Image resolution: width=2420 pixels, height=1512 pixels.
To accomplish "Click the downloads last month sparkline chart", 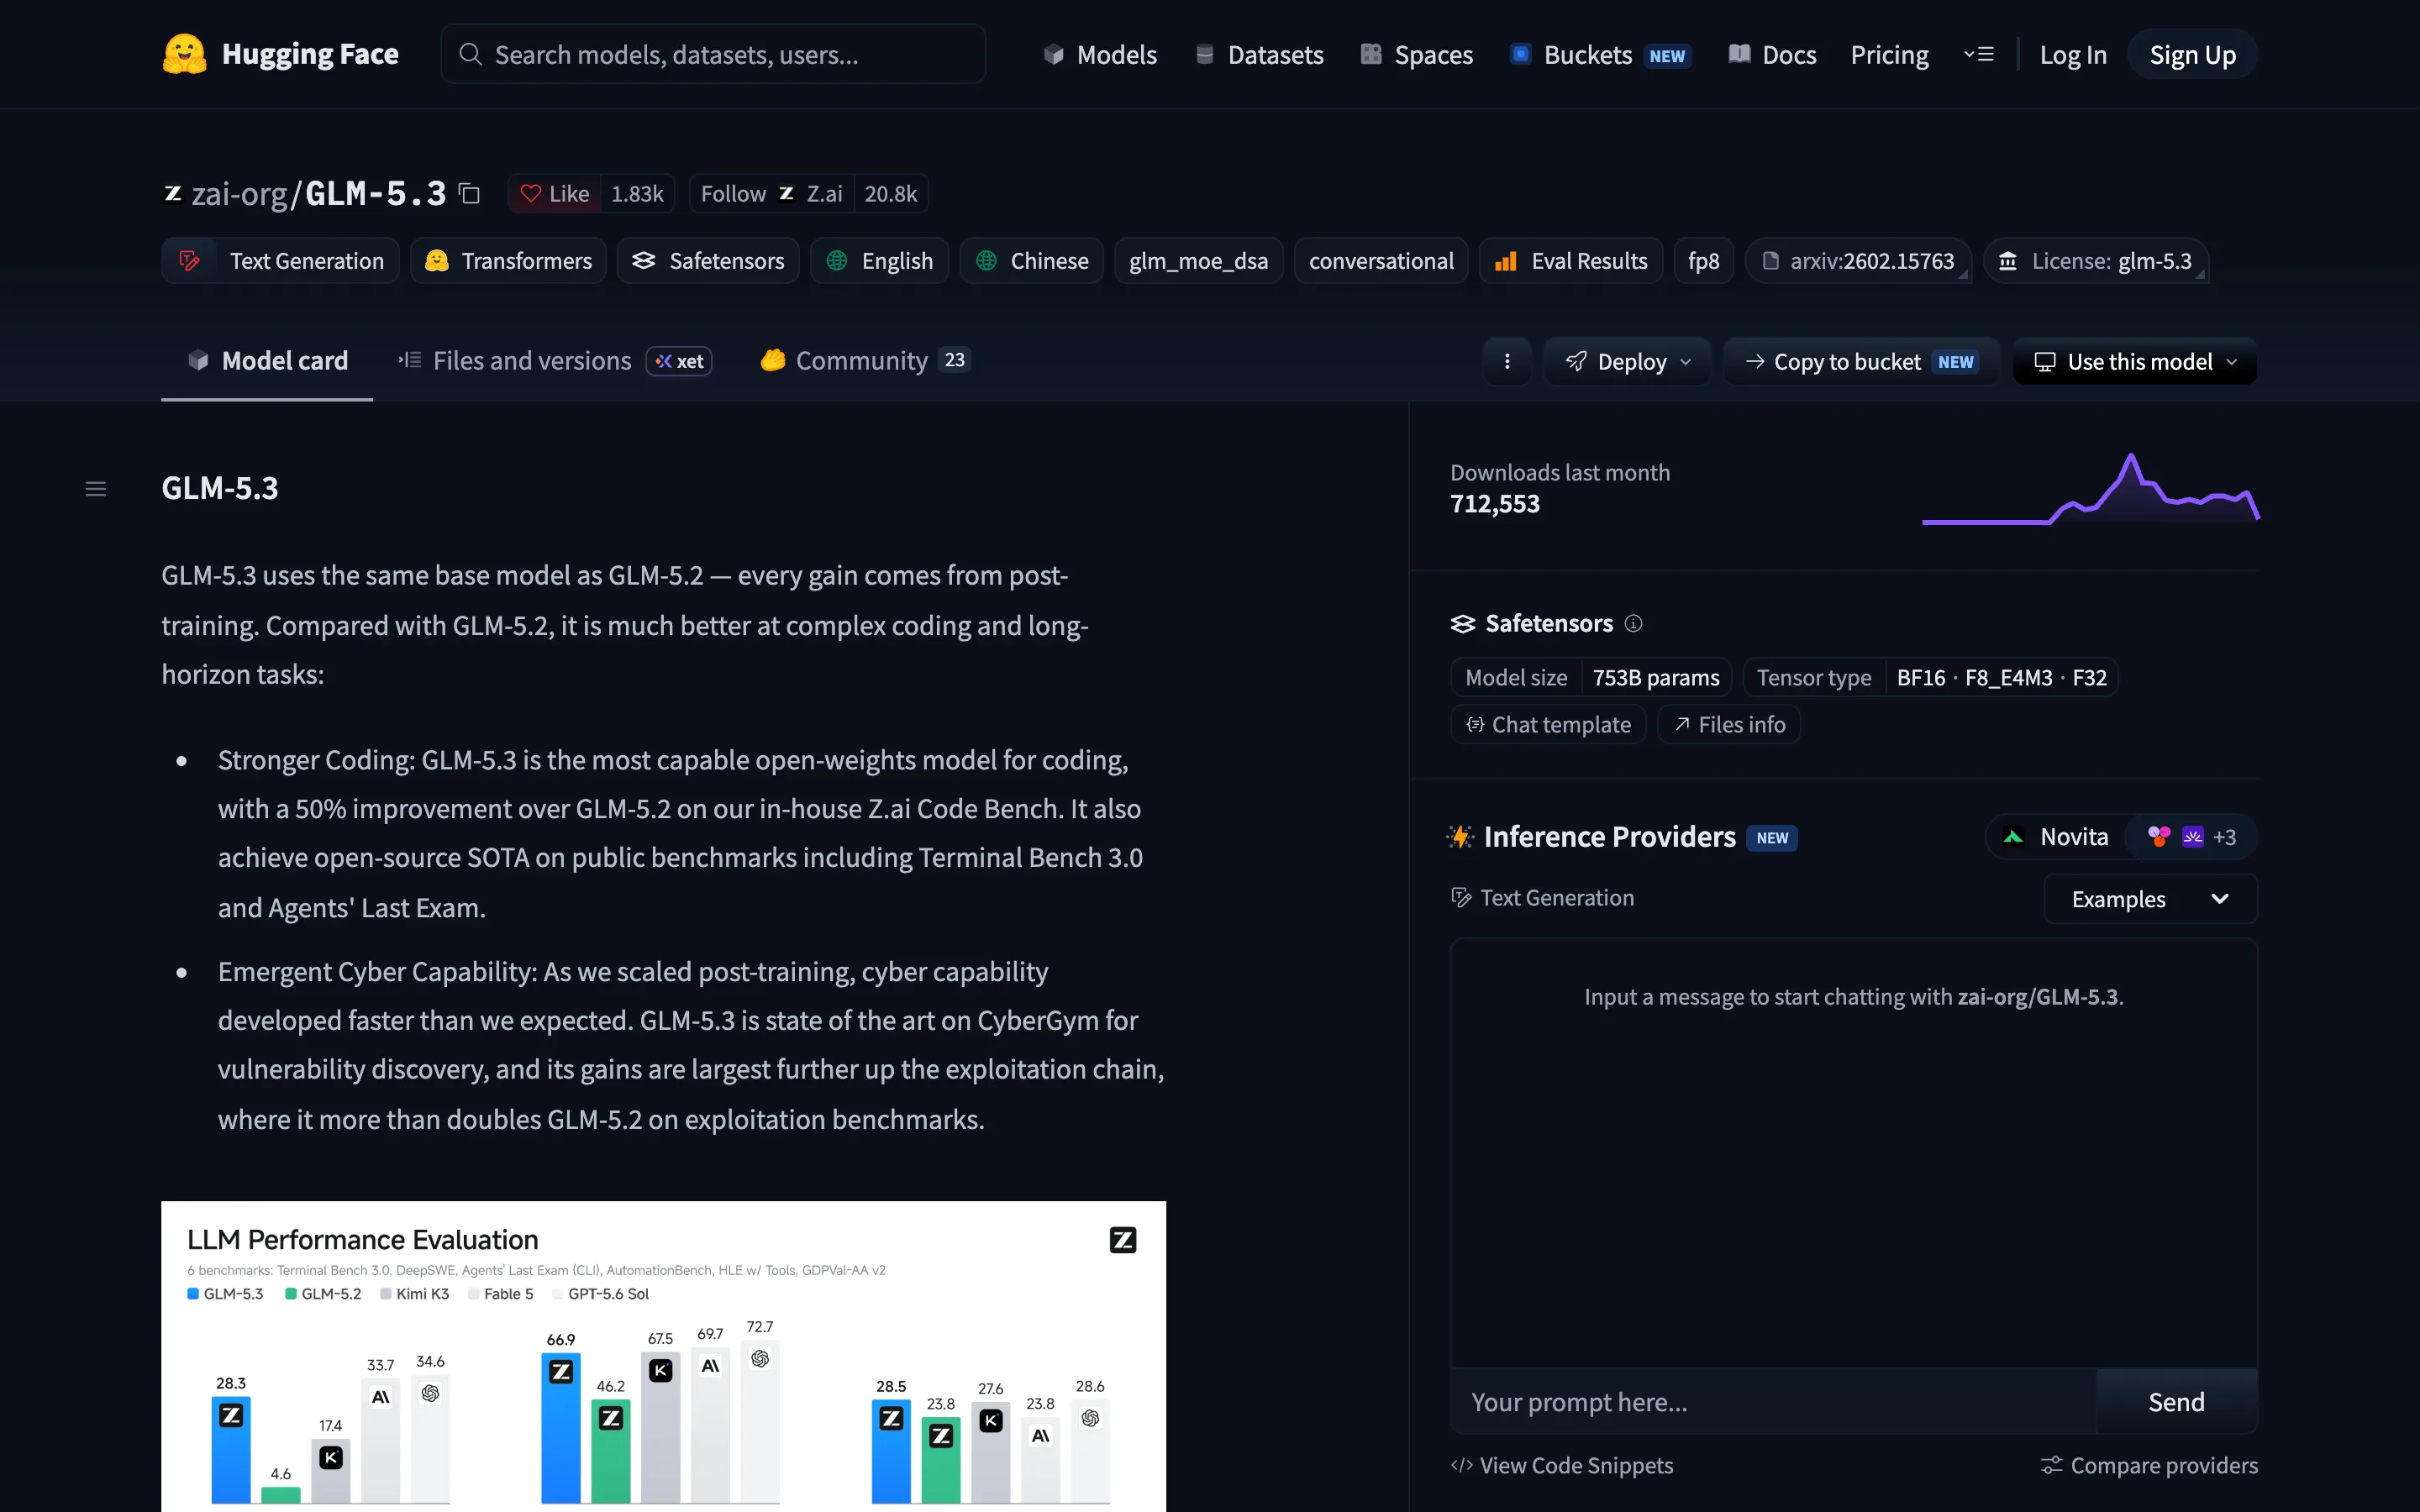I will click(x=2090, y=489).
